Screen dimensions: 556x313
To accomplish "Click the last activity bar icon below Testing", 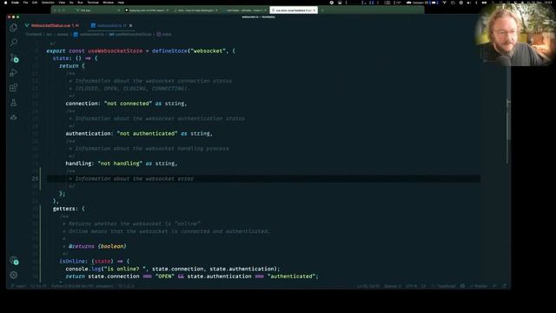I will (x=14, y=117).
